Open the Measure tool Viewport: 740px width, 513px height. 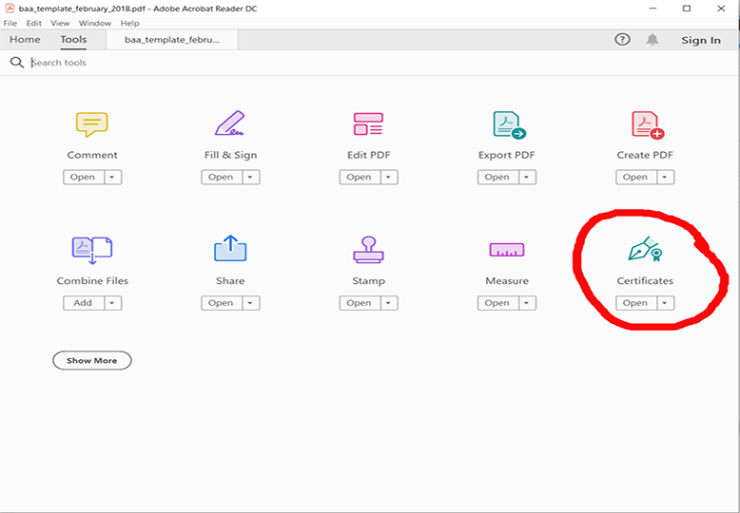497,303
